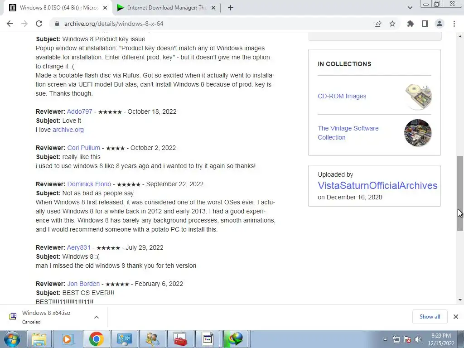The height and width of the screenshot is (348, 464).
Task: Close the Windows 8.0 ISO tab
Action: 105,8
